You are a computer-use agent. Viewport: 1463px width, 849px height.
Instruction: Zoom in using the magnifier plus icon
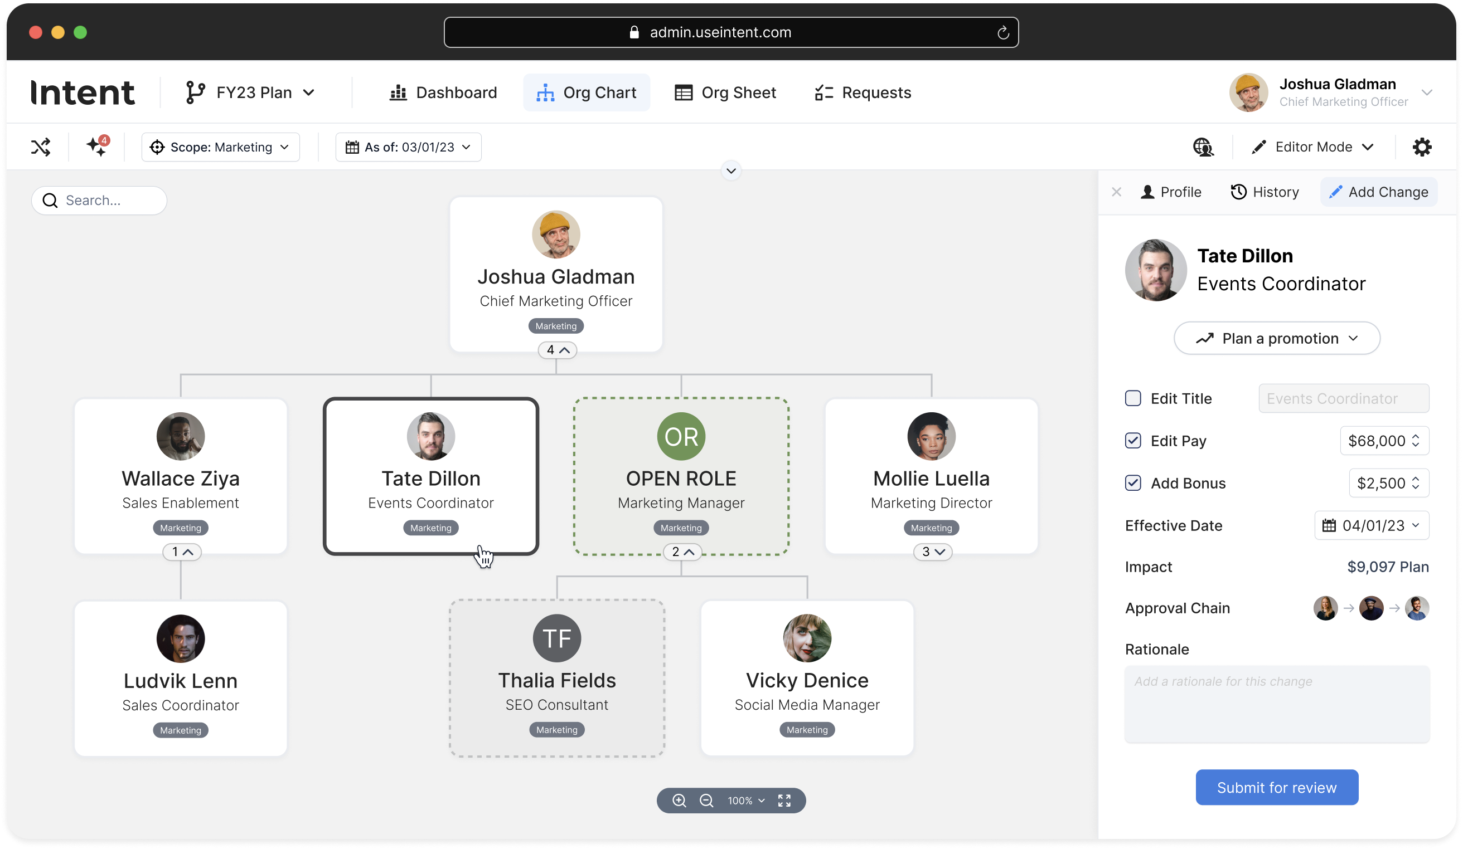(x=679, y=801)
